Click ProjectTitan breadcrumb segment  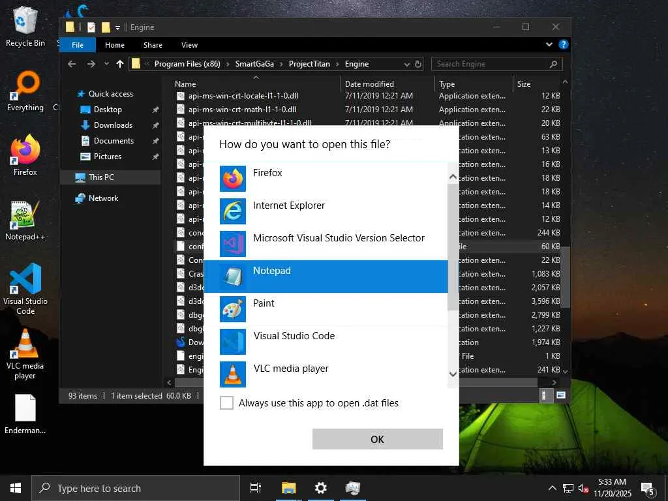click(x=309, y=64)
